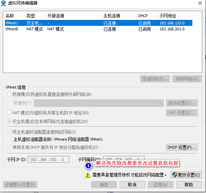
Task: Click the yellow warning triangle icon
Action: coord(88,175)
